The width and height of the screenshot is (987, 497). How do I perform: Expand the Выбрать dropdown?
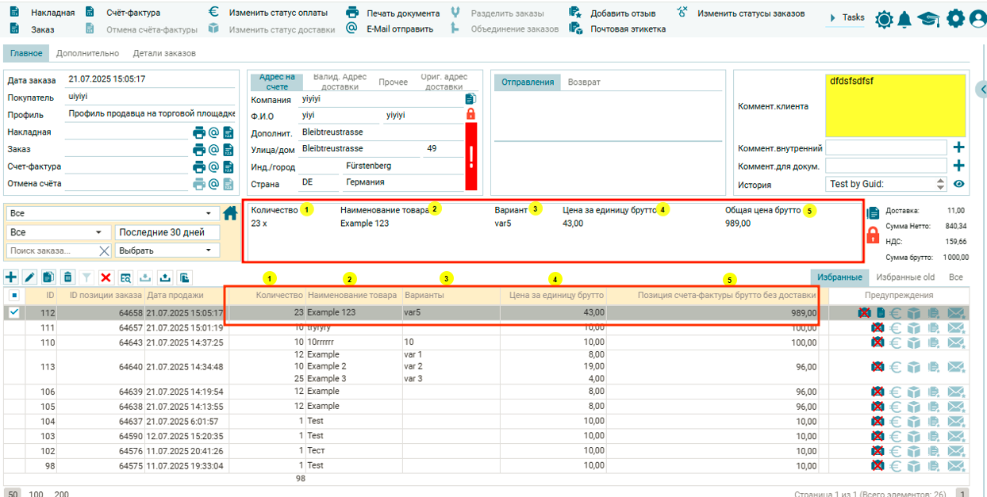coord(167,250)
